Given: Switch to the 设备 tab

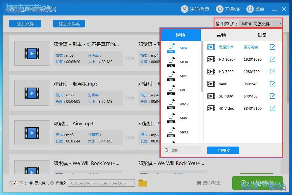Looking at the screenshot, I should 262,35.
